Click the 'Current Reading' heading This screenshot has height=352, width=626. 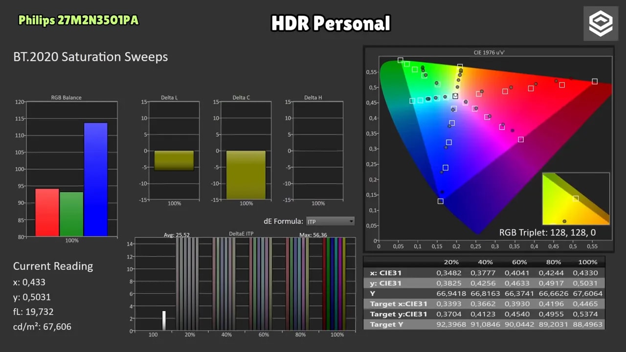[53, 266]
